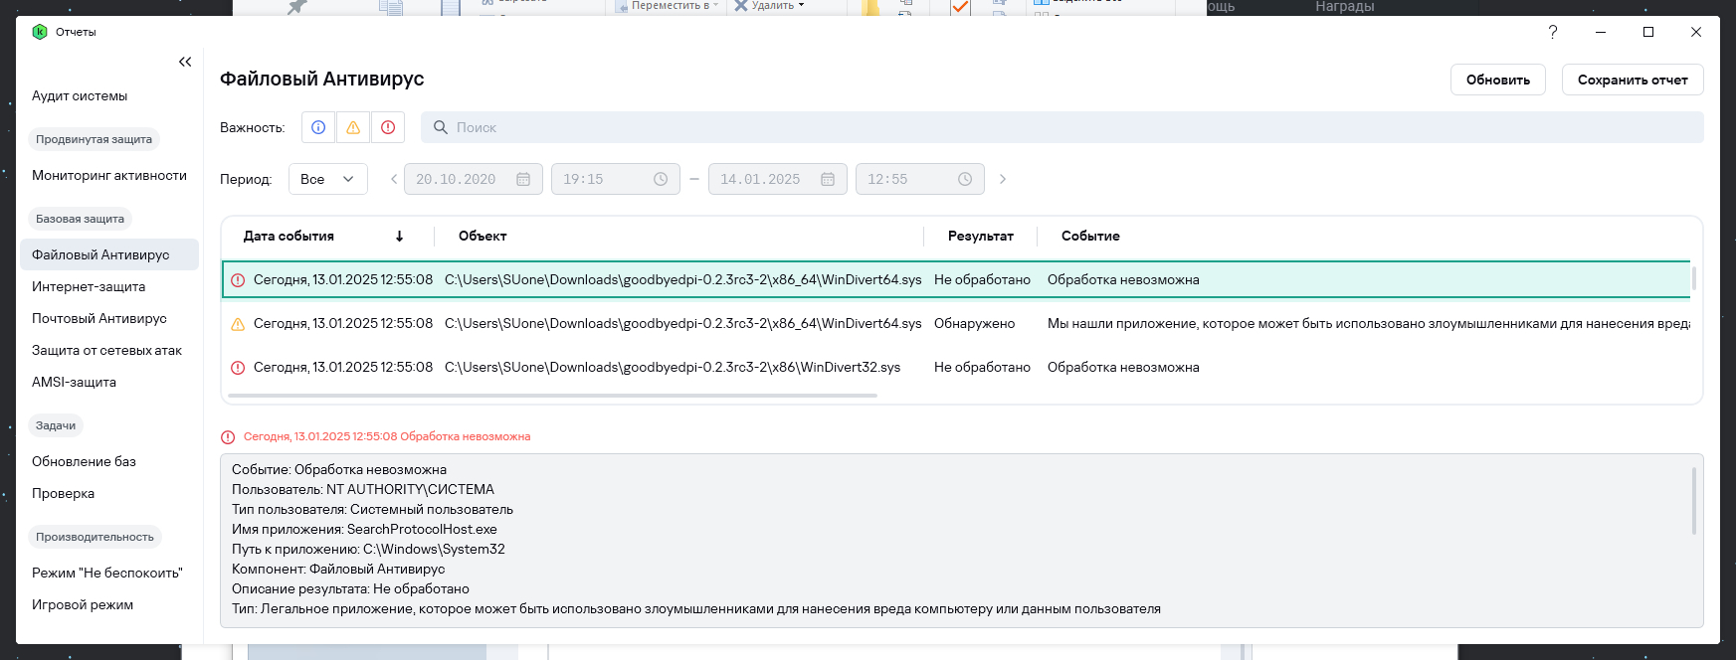1736x660 pixels.
Task: Click the Поиск search field
Action: (x=1064, y=127)
